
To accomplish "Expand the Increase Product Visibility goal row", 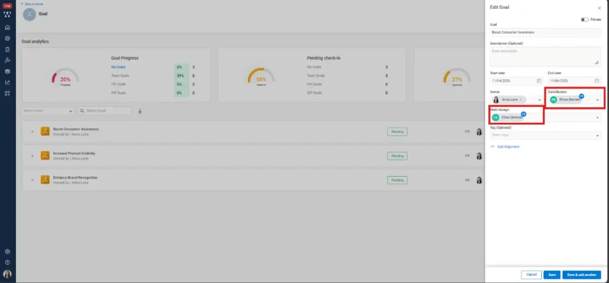I will pos(32,156).
